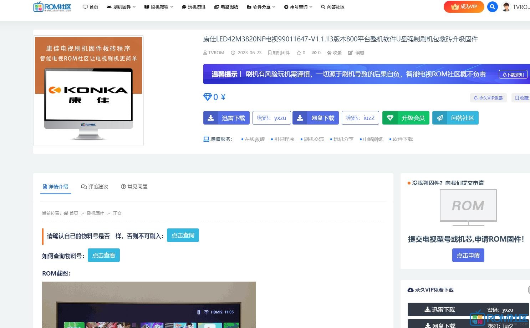Click the 密码: yxzu box
The height and width of the screenshot is (328, 530).
pos(272,118)
